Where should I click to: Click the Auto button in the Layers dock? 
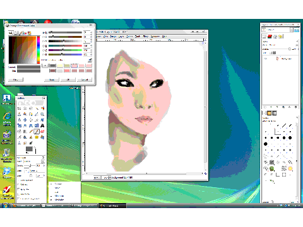(296, 30)
